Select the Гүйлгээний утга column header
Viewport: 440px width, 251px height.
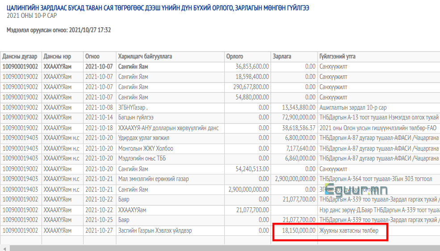point(337,57)
